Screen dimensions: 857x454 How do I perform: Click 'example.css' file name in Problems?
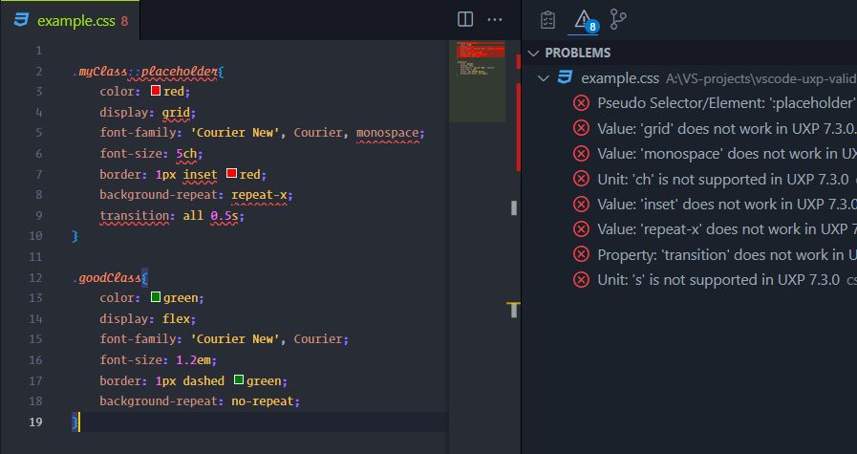click(x=620, y=78)
